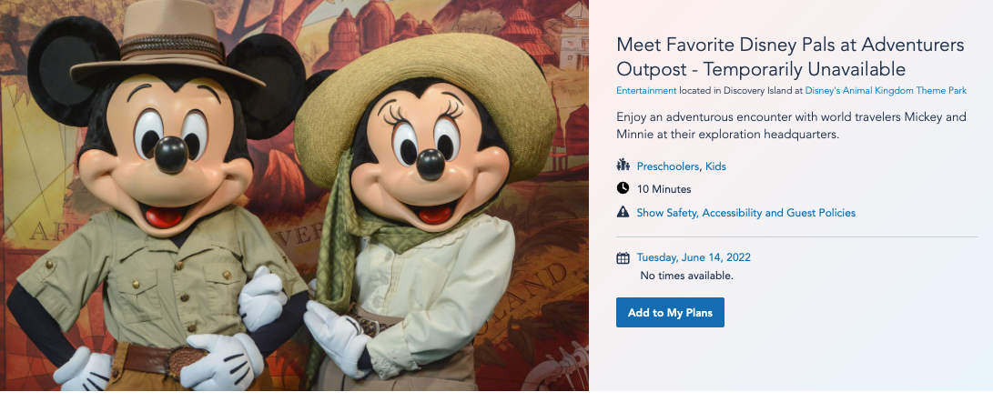Click the warning triangle icon
This screenshot has height=412, width=993.
click(623, 213)
